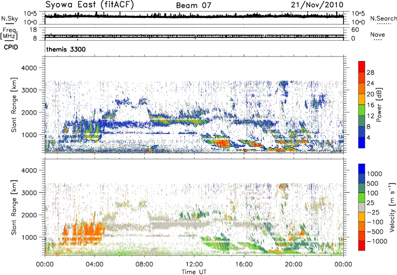This screenshot has height=275, width=397.
Task: Click the 'N.Sky' legend label
Action: [x=9, y=18]
